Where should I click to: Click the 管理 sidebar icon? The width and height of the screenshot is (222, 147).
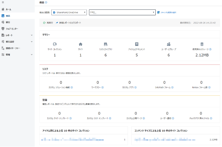[x=3, y=55]
